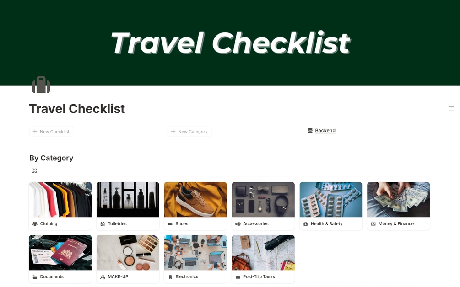Viewport: 460px width, 287px height.
Task: Click the cash icon beside Money & Finance
Action: point(373,224)
